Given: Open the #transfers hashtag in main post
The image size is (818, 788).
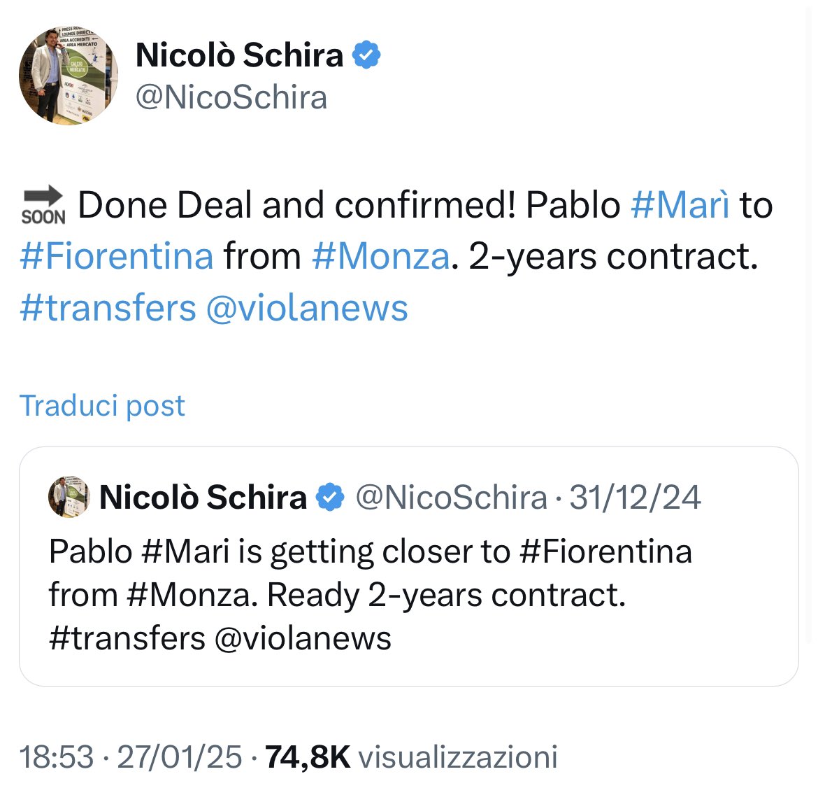Looking at the screenshot, I should pyautogui.click(x=108, y=308).
